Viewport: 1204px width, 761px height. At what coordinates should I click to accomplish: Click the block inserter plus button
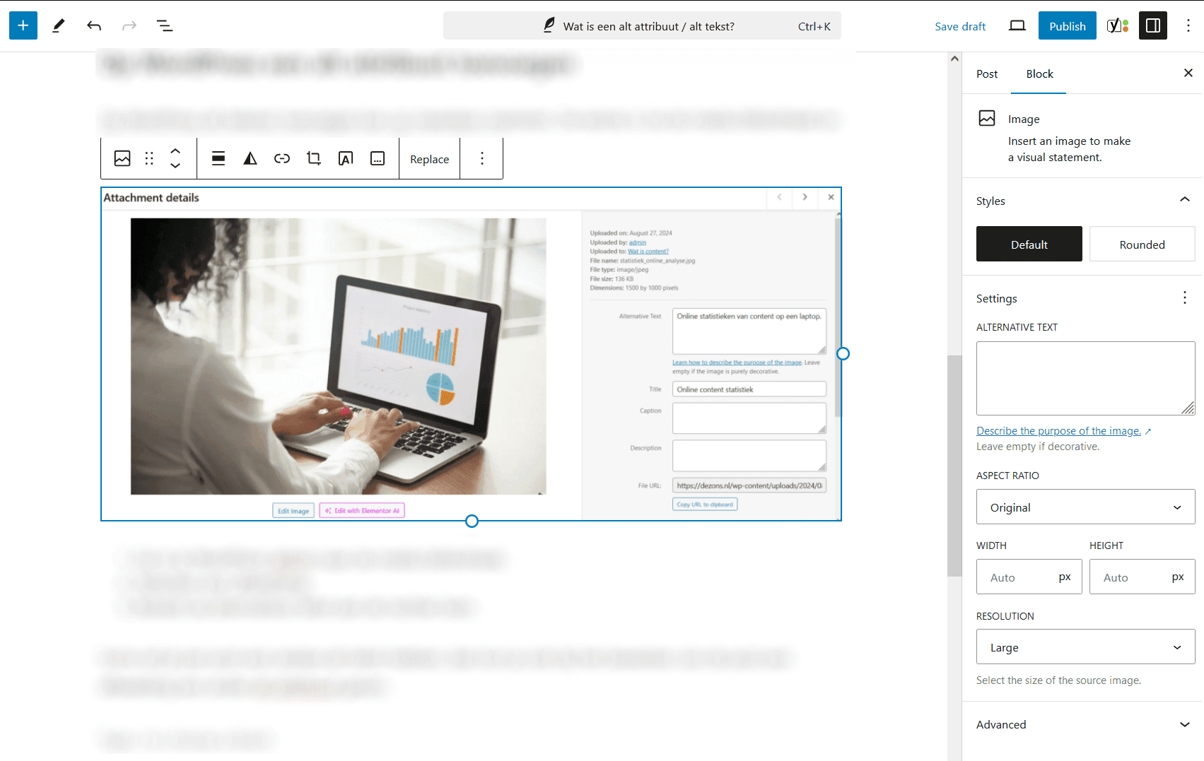[23, 26]
